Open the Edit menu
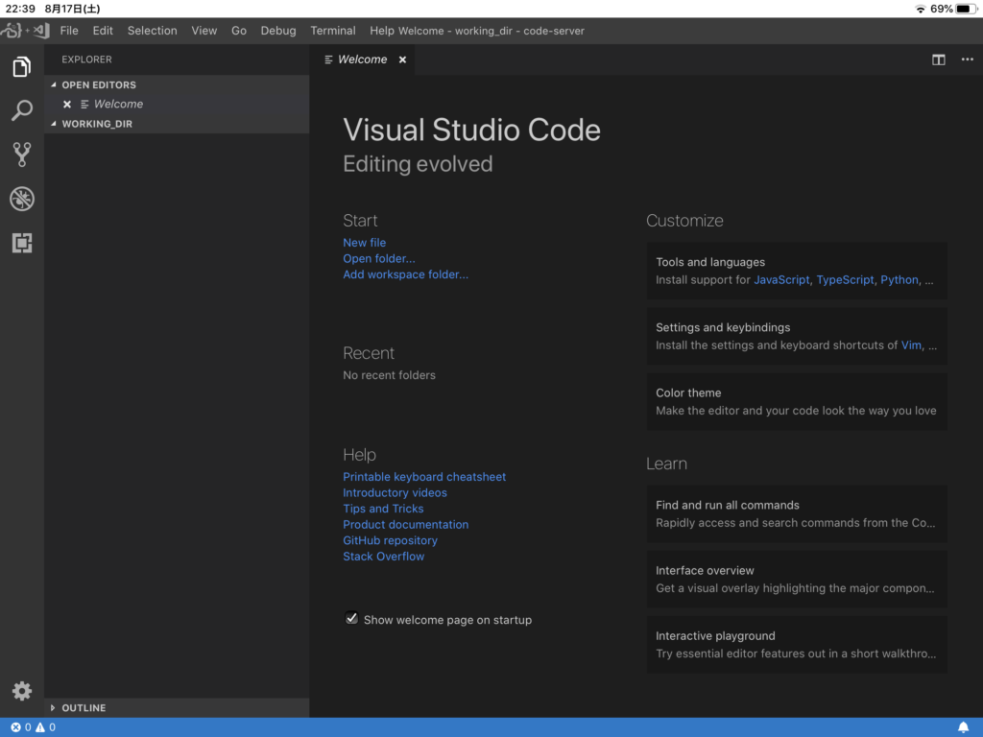 [x=103, y=31]
